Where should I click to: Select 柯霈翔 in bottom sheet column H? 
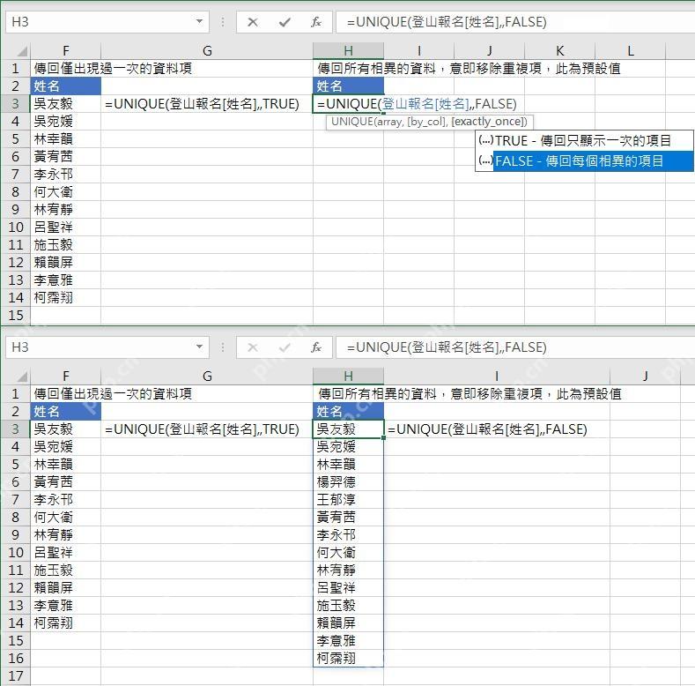click(349, 658)
